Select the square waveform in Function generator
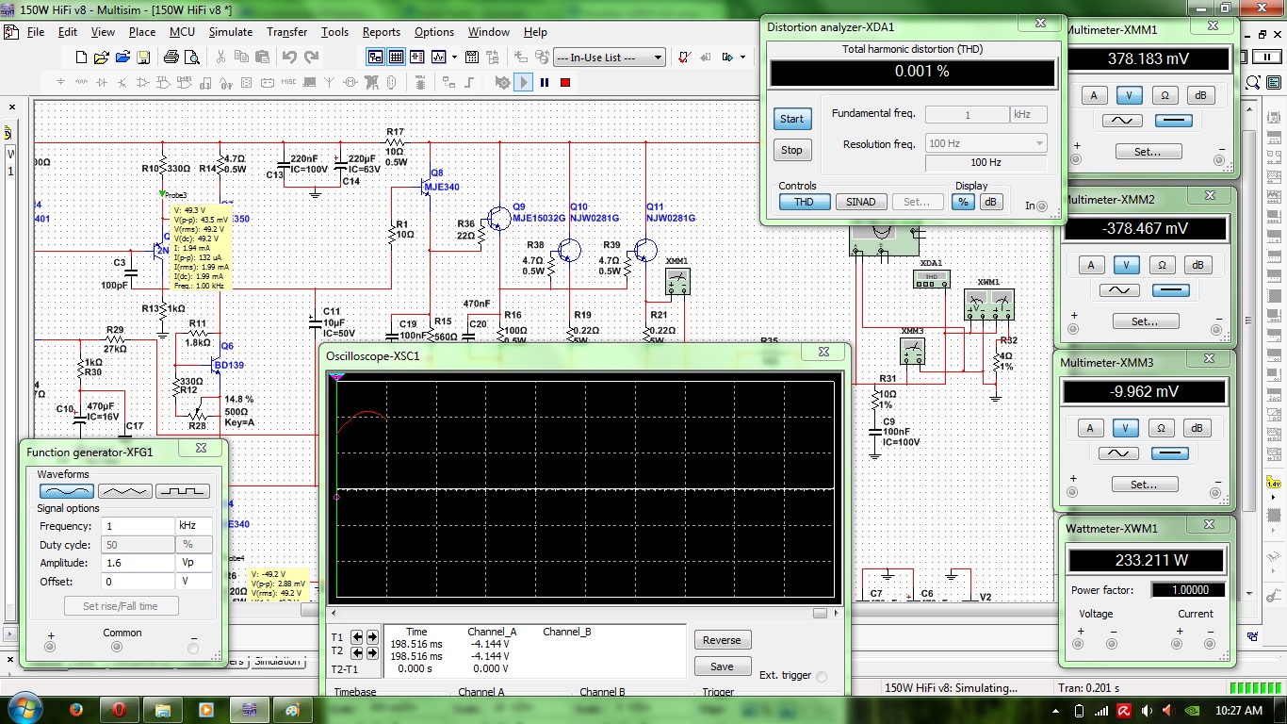Image resolution: width=1287 pixels, height=724 pixels. (x=183, y=491)
